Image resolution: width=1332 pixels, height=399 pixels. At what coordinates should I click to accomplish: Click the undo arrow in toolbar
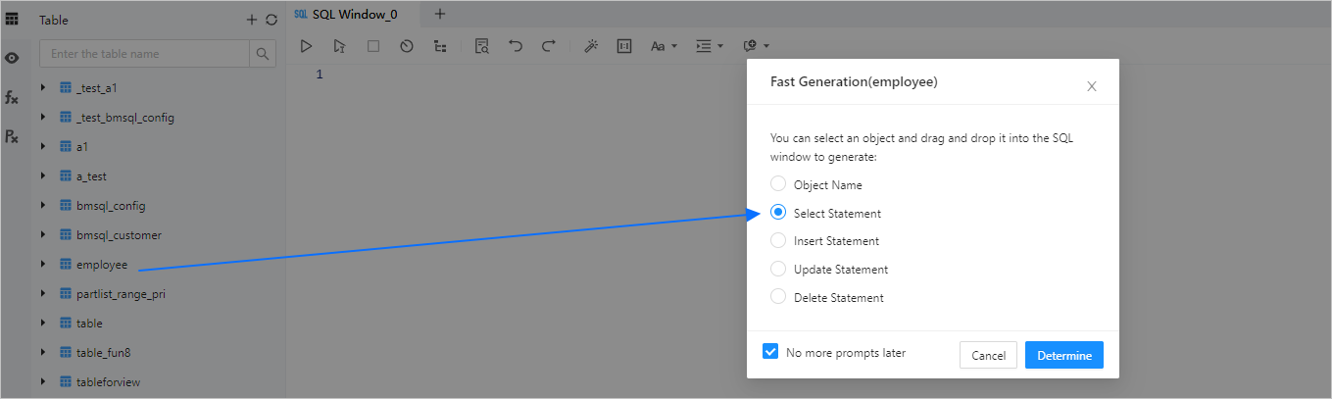(x=516, y=46)
